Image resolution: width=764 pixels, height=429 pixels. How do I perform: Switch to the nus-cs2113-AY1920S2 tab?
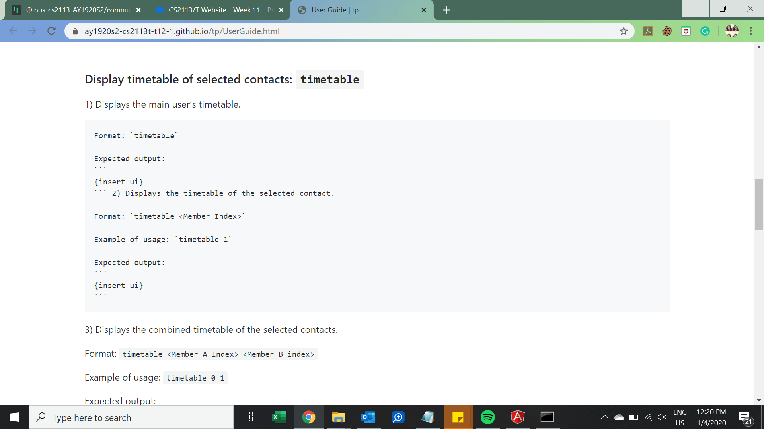point(78,10)
